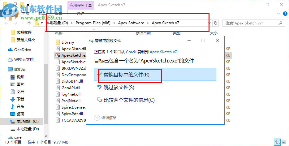This screenshot has height=146, width=289.
Task: Open the Home ribbon tab
Action: (26, 14)
